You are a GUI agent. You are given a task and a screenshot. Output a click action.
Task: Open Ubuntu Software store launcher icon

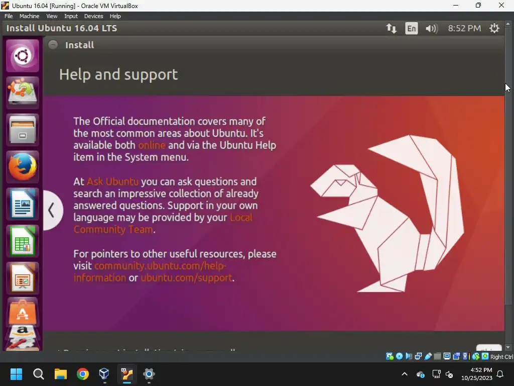pyautogui.click(x=23, y=312)
